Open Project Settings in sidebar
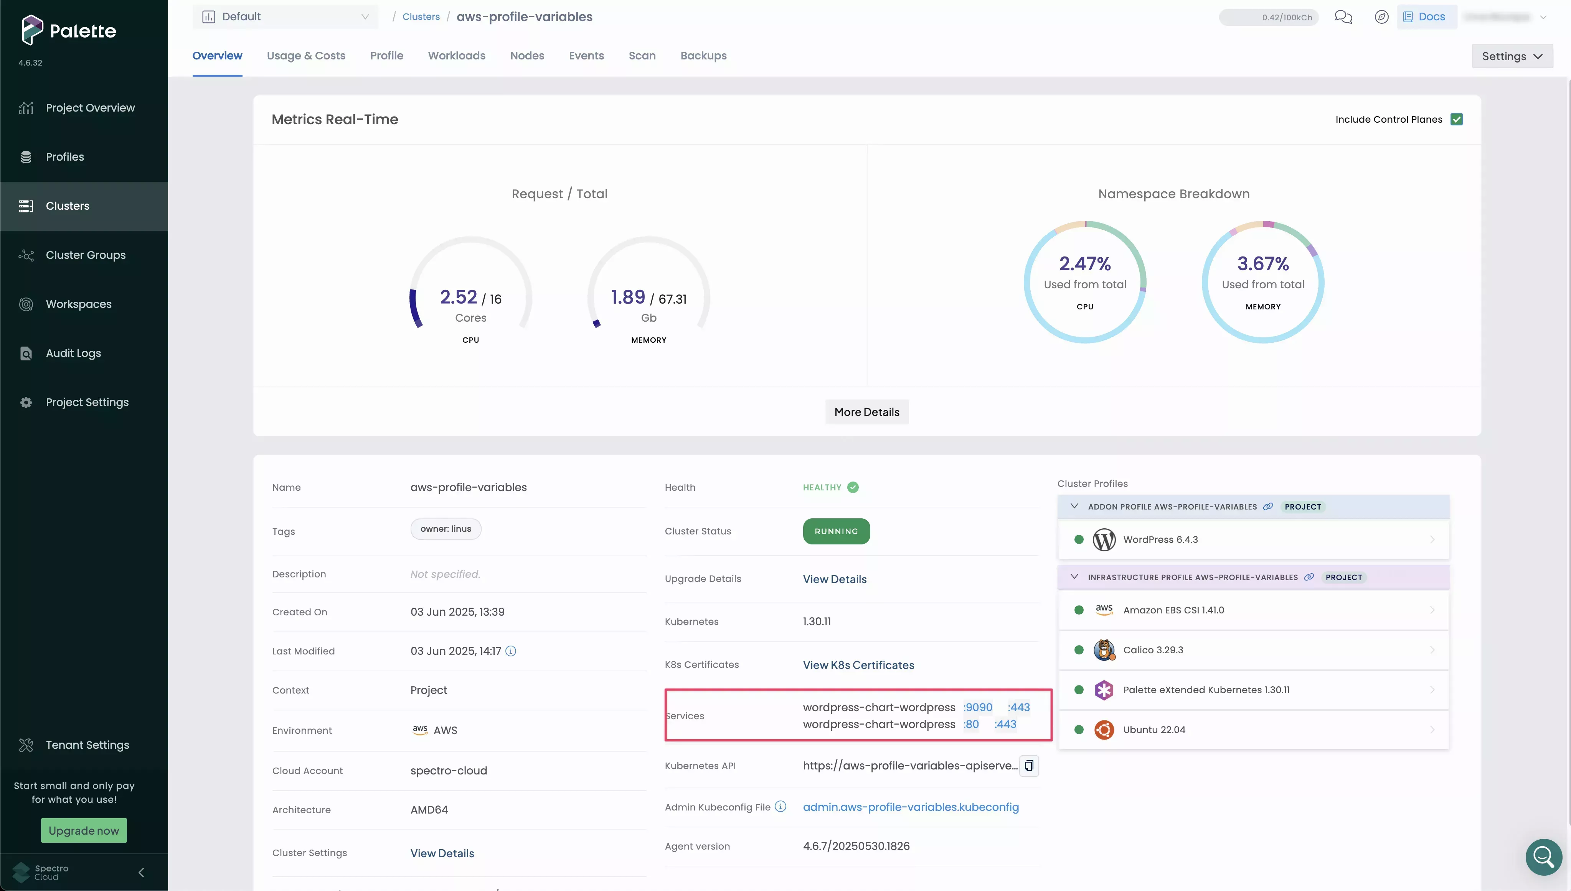The width and height of the screenshot is (1571, 891). (87, 402)
